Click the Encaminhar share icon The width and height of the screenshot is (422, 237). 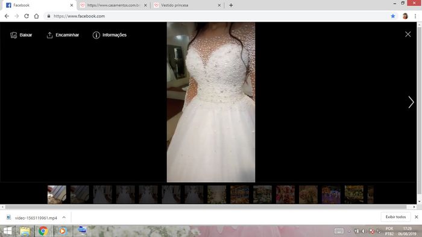pos(49,35)
